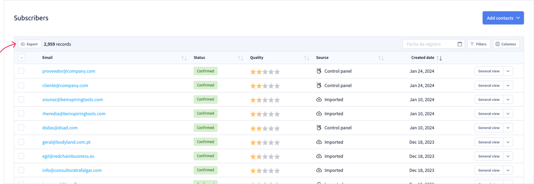534x184 pixels.
Task: Check the box for geral@bodyland.com.pt
Action: pyautogui.click(x=21, y=142)
